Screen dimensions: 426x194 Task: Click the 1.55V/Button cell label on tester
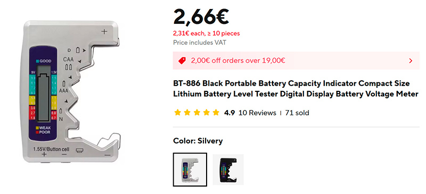pyautogui.click(x=51, y=149)
